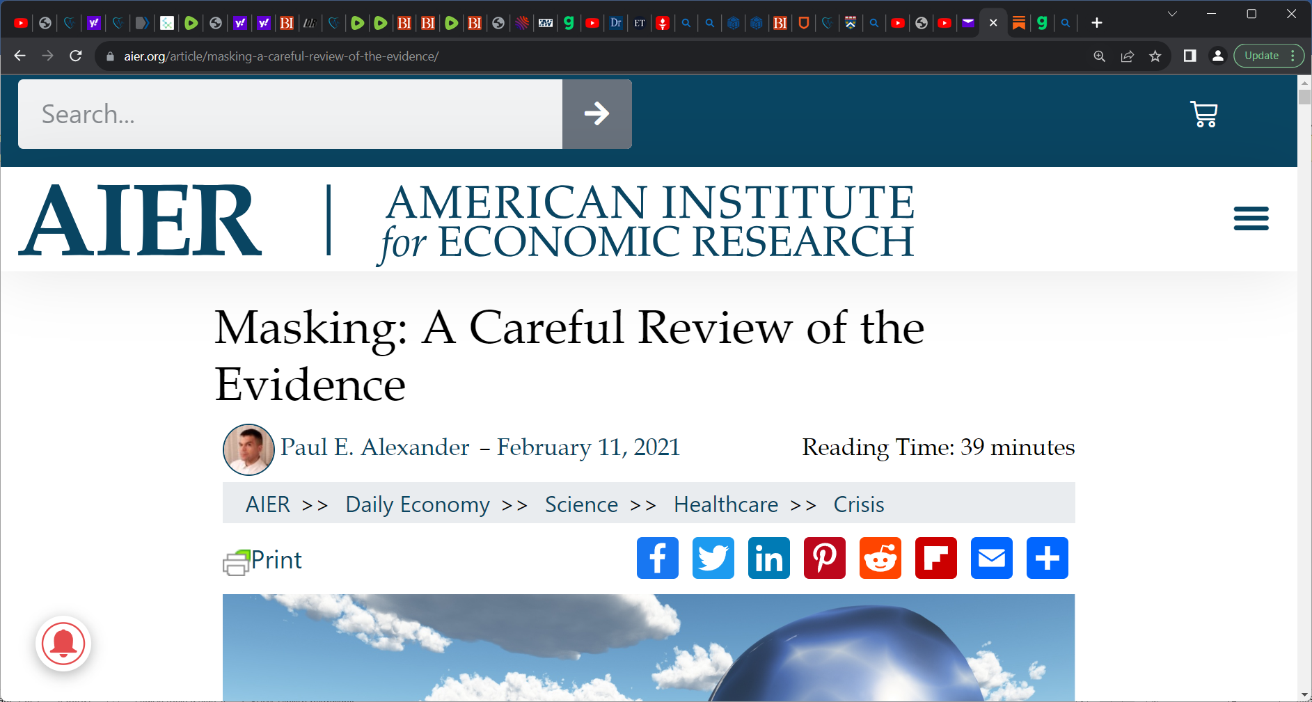Share article by email icon

pyautogui.click(x=992, y=558)
